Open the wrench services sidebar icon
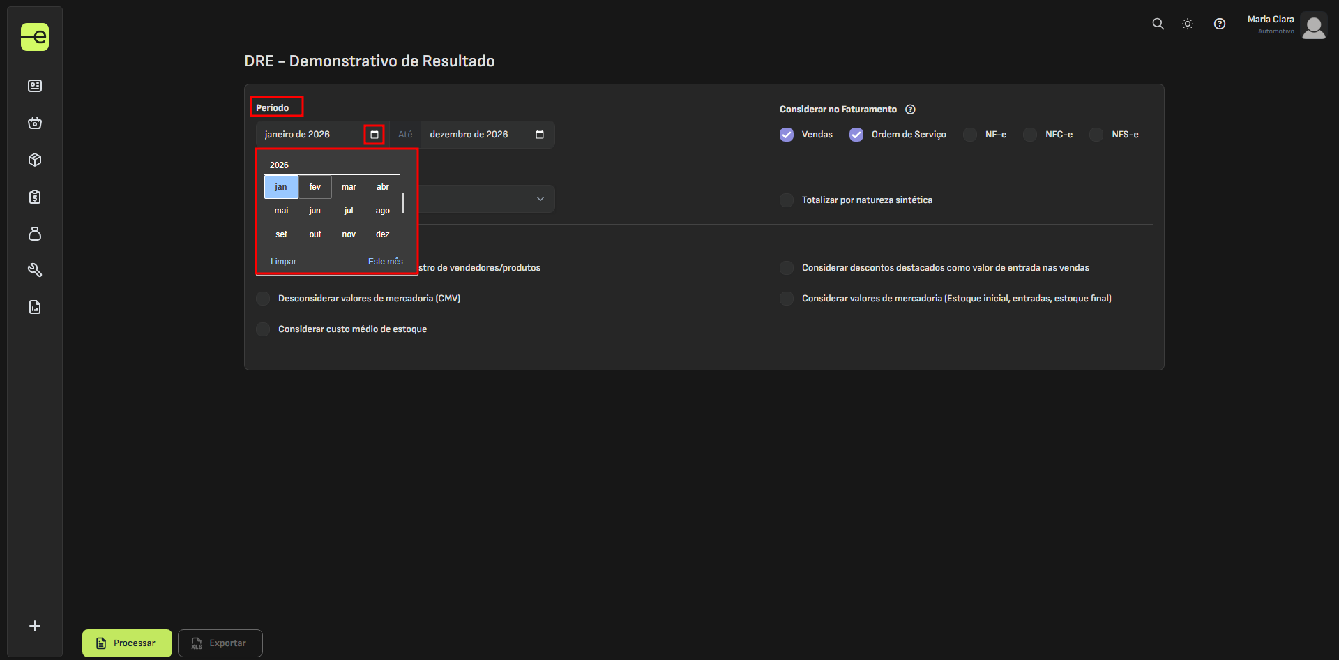This screenshot has height=660, width=1339. click(x=35, y=270)
